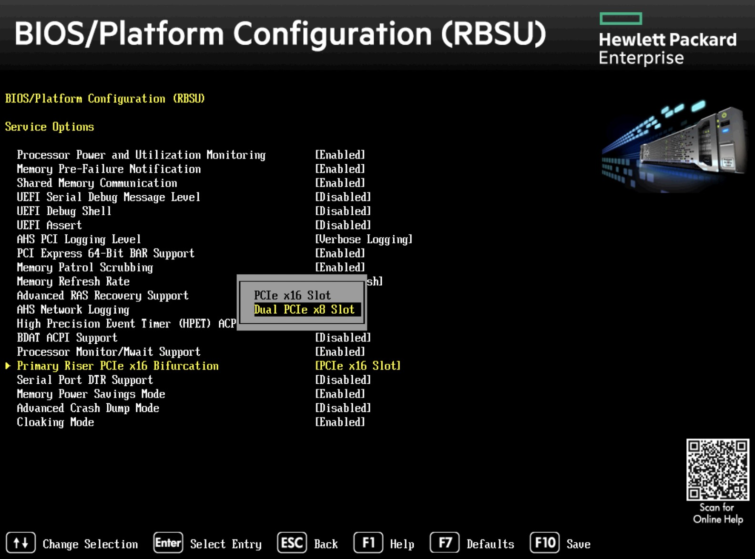
Task: Toggle Memory Patrol Scrubbing Enabled value
Action: 340,268
